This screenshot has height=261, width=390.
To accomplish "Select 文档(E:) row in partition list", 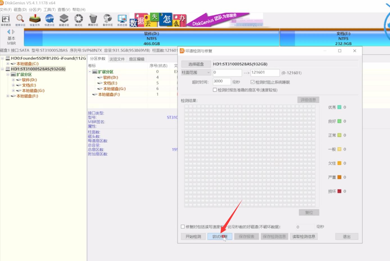I will [x=133, y=83].
